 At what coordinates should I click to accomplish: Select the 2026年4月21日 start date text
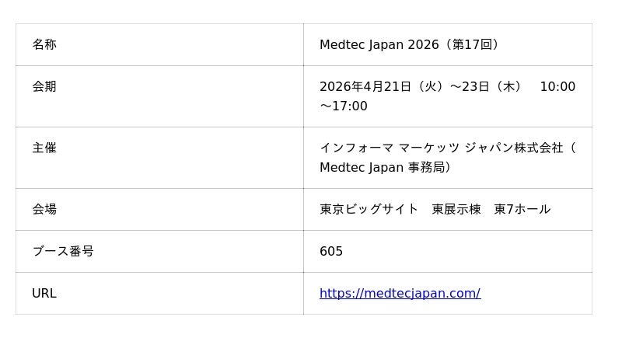(x=365, y=87)
